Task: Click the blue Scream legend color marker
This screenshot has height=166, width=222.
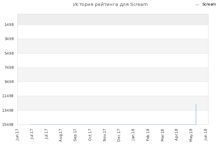Action: 197,5
